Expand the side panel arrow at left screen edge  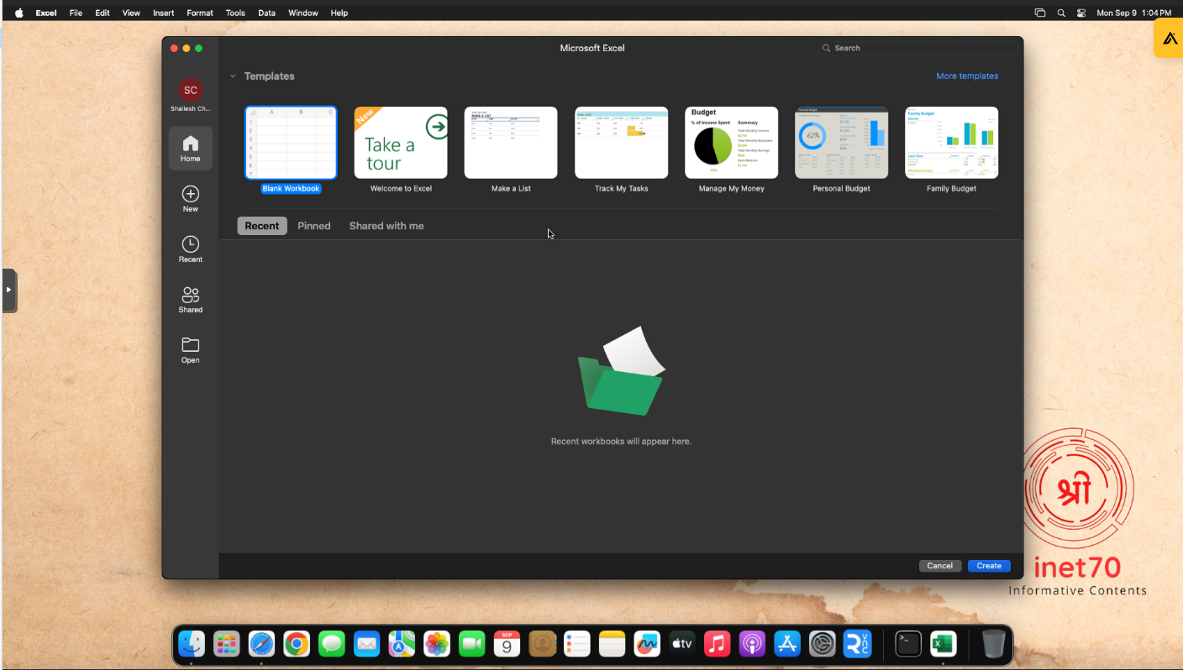point(9,290)
